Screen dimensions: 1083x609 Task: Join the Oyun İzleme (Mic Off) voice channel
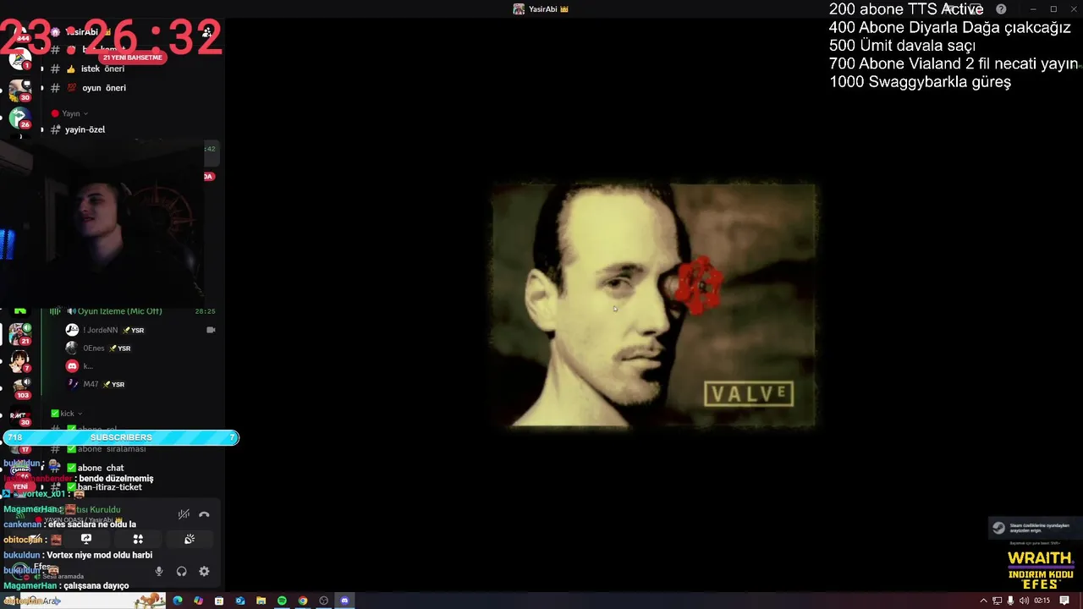[x=118, y=311]
